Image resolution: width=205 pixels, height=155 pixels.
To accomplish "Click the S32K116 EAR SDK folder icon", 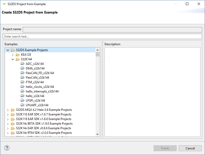I will coord(13,114).
